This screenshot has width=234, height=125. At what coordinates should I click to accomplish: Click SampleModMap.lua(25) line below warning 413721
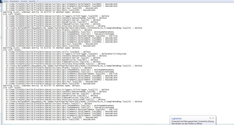click(74, 66)
